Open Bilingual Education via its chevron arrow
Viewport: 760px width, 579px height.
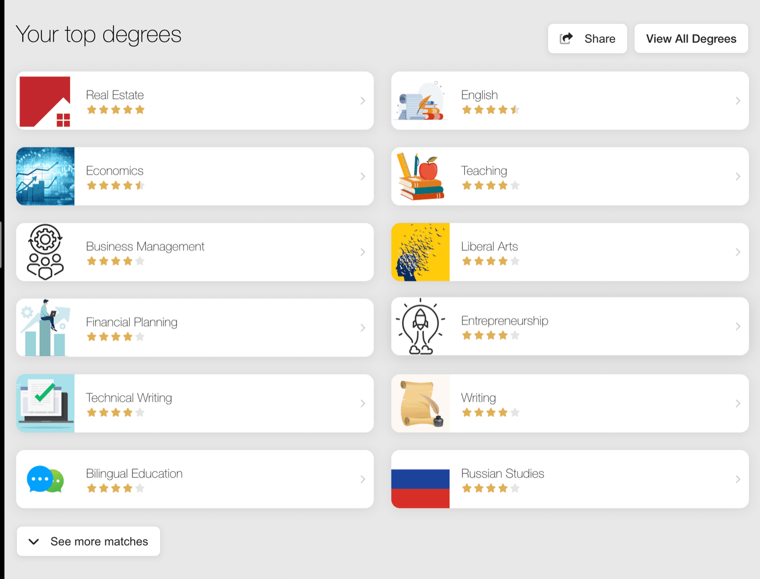[363, 479]
